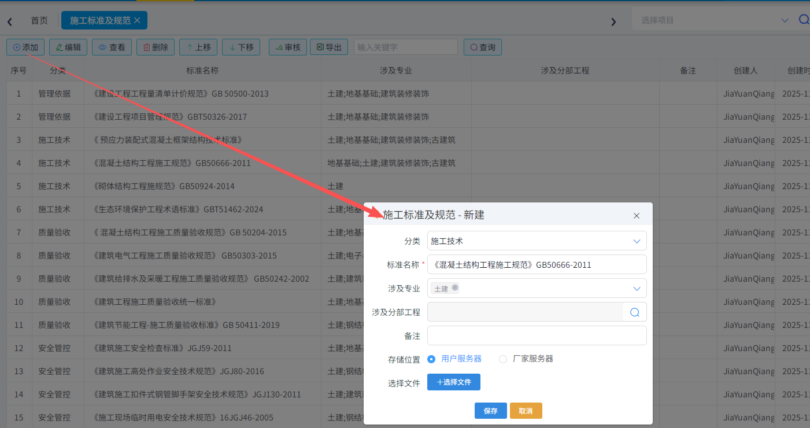This screenshot has height=428, width=810.
Task: Click the 删除 delete toolbar button
Action: coord(156,47)
